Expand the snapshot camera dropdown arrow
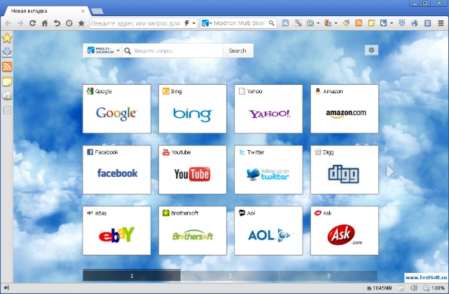Image resolution: width=449 pixels, height=294 pixels. [318, 23]
